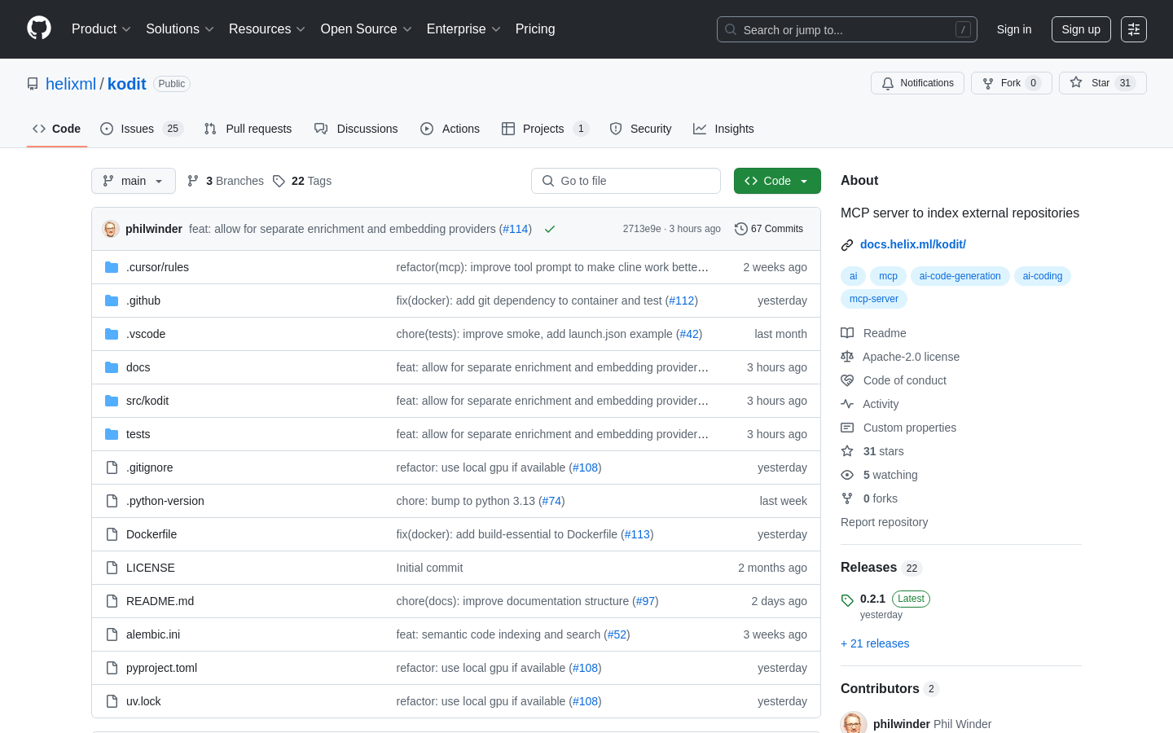Open the pyproject.toml file
This screenshot has height=733, width=1173.
[161, 668]
